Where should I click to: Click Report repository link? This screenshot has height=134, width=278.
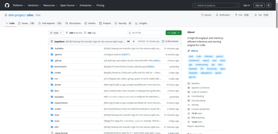196,126
